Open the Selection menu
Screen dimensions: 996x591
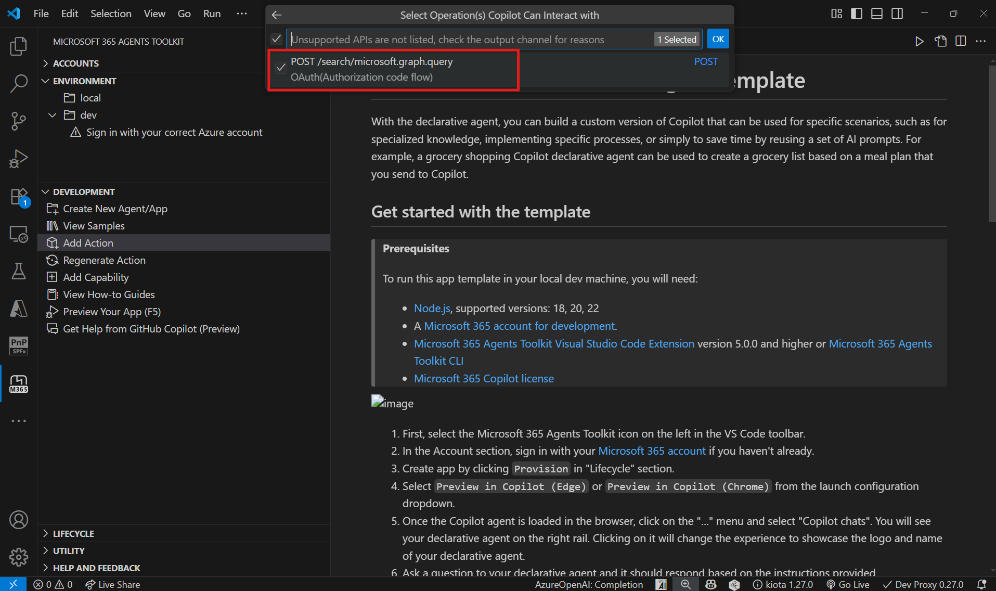(111, 14)
